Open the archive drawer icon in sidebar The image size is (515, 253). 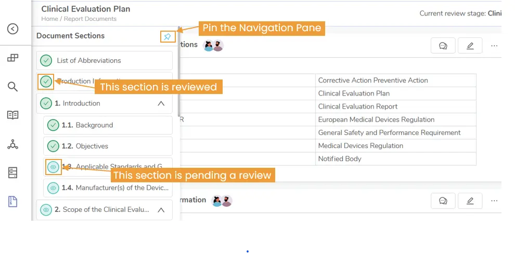(x=13, y=172)
